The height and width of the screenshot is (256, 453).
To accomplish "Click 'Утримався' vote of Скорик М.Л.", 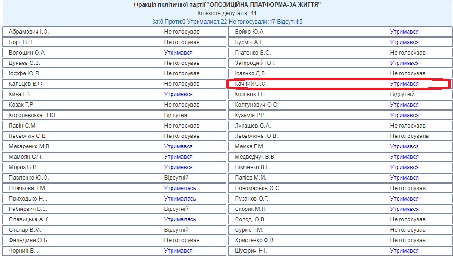I will pos(405,209).
